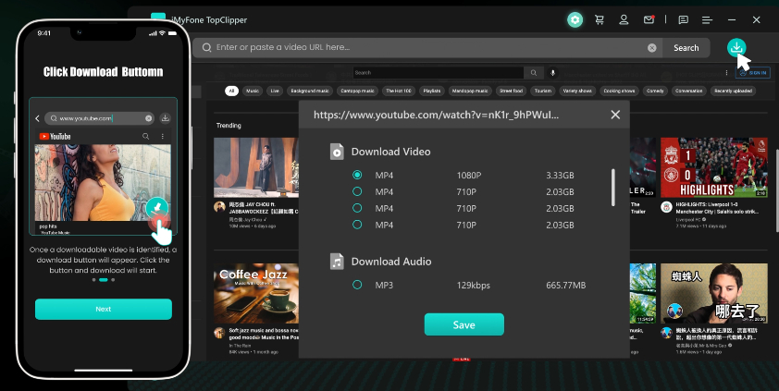Select the Playlists chip
This screenshot has height=391, width=779.
432,91
